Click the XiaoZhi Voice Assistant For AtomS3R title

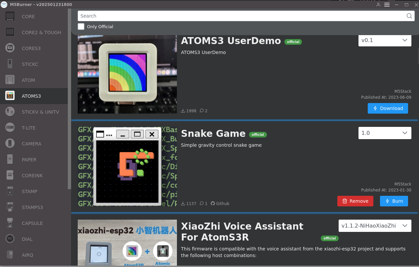pos(242,232)
